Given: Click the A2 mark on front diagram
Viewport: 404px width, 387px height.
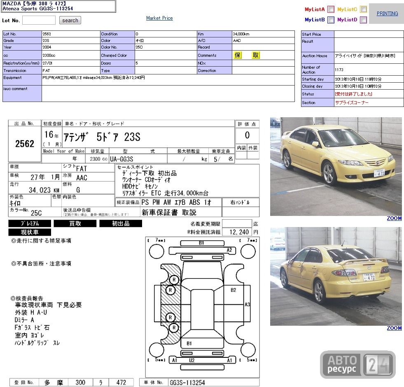Looking at the screenshot, I should pyautogui.click(x=229, y=250).
